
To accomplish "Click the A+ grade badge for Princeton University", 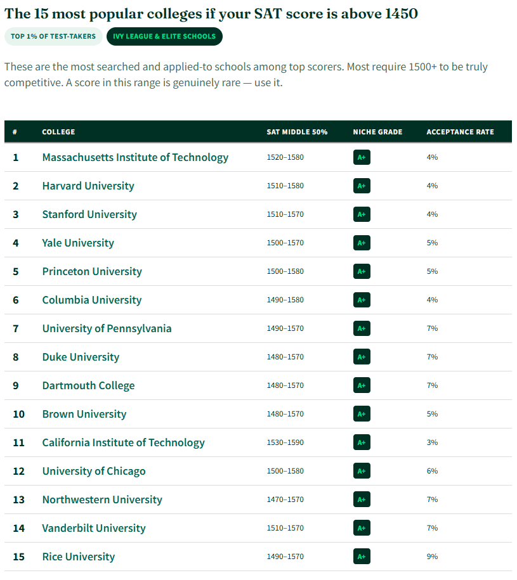I will click(362, 271).
